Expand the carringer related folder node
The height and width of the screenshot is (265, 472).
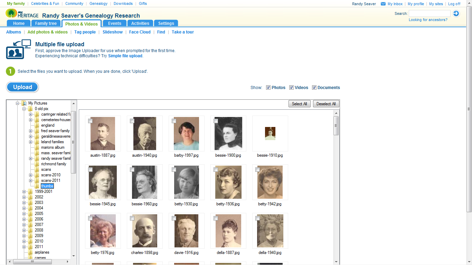coord(31,114)
